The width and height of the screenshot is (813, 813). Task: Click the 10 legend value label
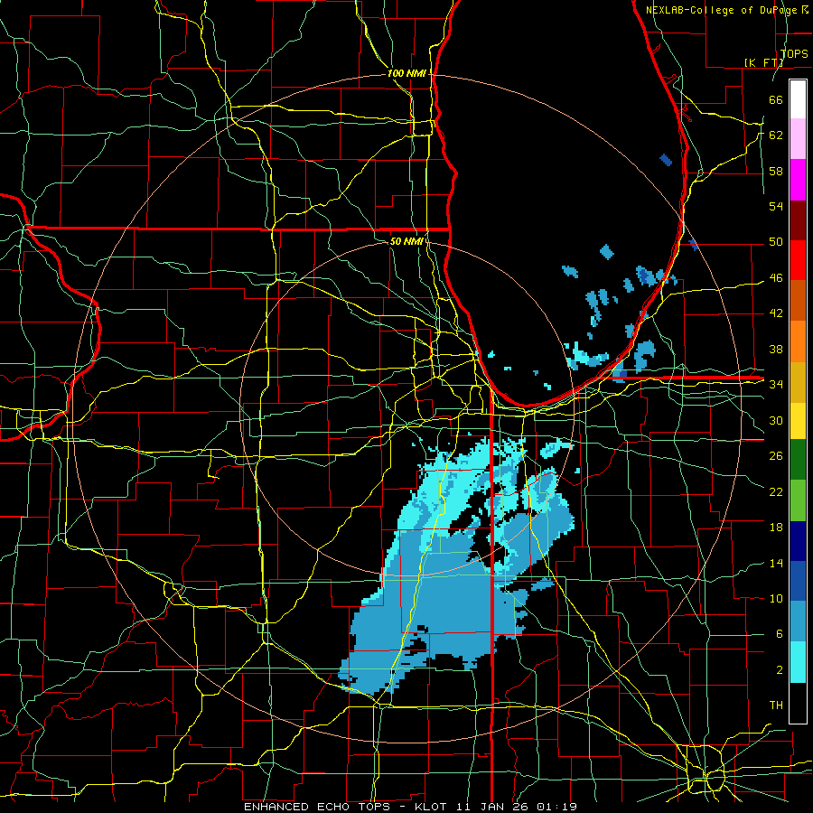tap(776, 598)
